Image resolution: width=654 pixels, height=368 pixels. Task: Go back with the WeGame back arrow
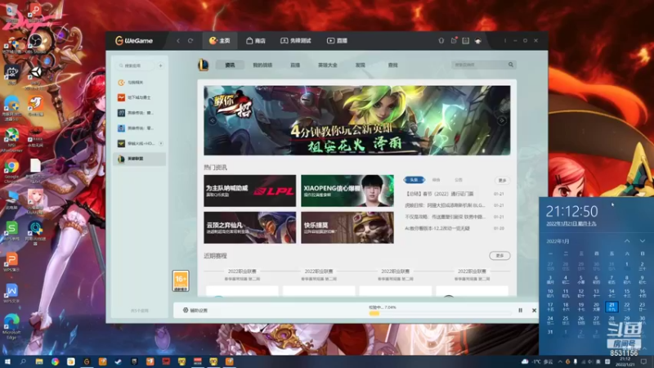pos(178,40)
